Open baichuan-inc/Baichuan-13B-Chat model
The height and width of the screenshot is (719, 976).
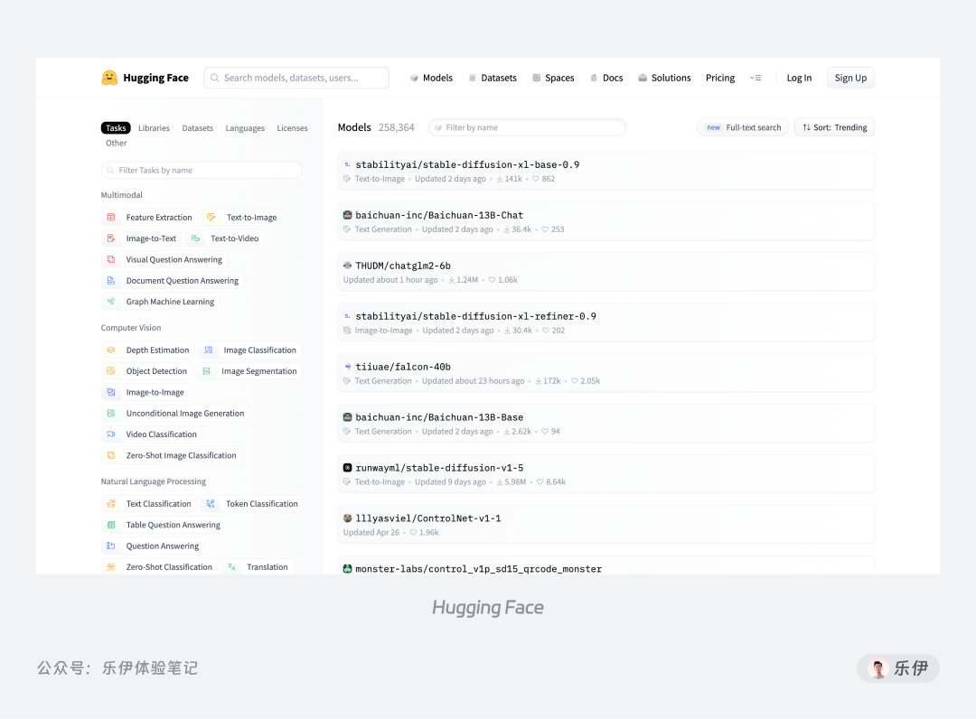pyautogui.click(x=605, y=221)
